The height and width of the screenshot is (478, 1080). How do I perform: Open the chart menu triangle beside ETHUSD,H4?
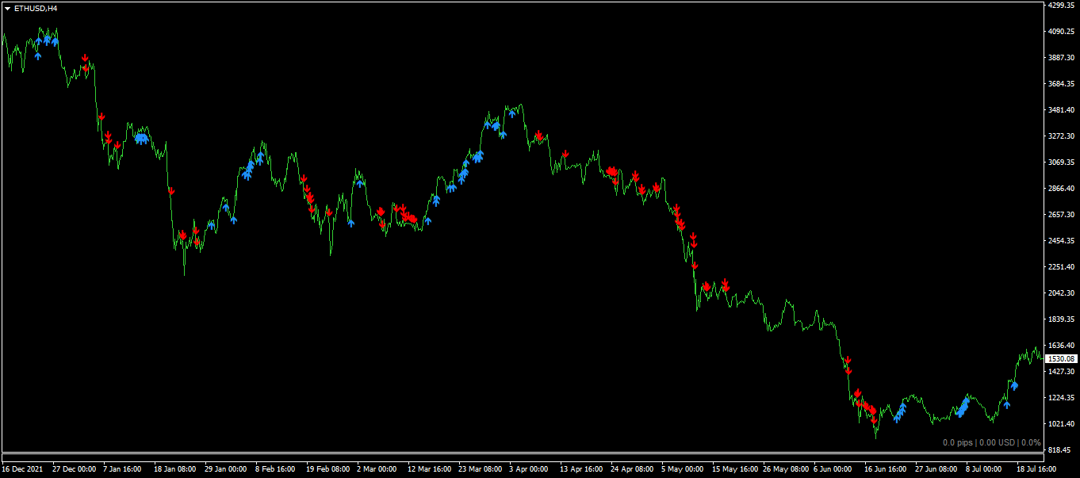click(x=7, y=8)
